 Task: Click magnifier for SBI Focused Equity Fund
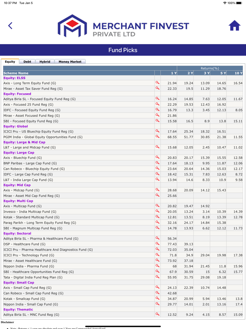pos(157,121)
